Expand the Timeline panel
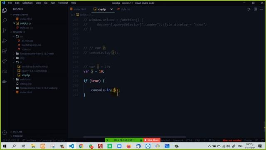The height and width of the screenshot is (150, 266). pos(18,136)
